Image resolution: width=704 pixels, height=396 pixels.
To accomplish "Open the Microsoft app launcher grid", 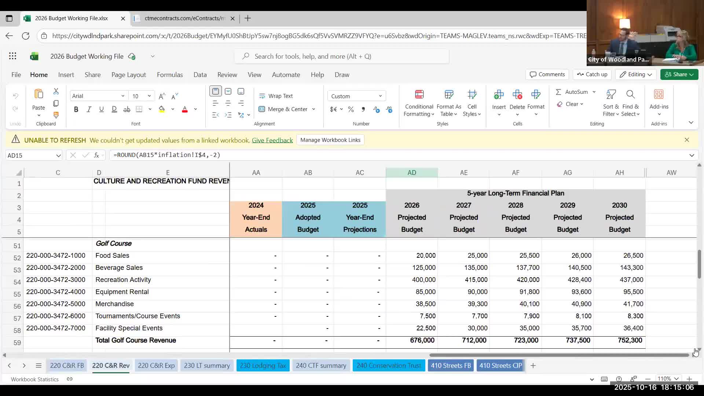I will click(12, 56).
